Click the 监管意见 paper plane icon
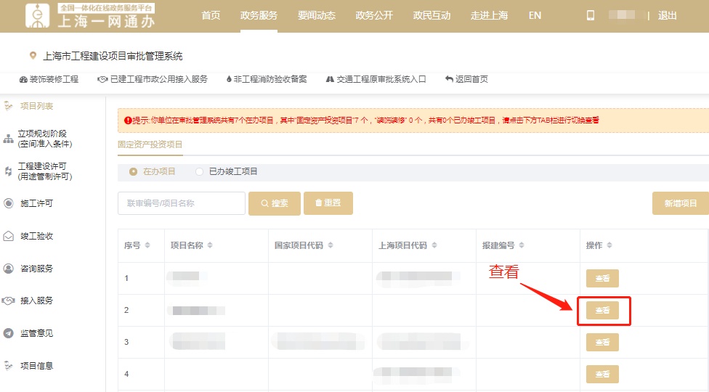This screenshot has height=392, width=709. pyautogui.click(x=9, y=333)
